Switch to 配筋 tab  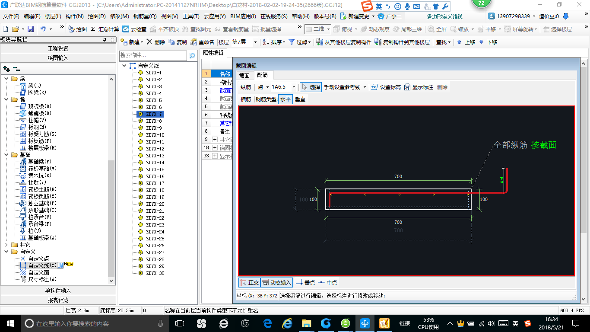coord(263,75)
